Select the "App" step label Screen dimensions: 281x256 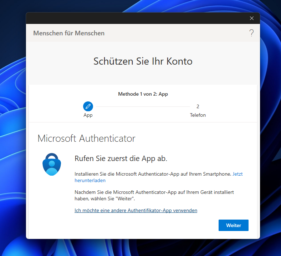(88, 115)
